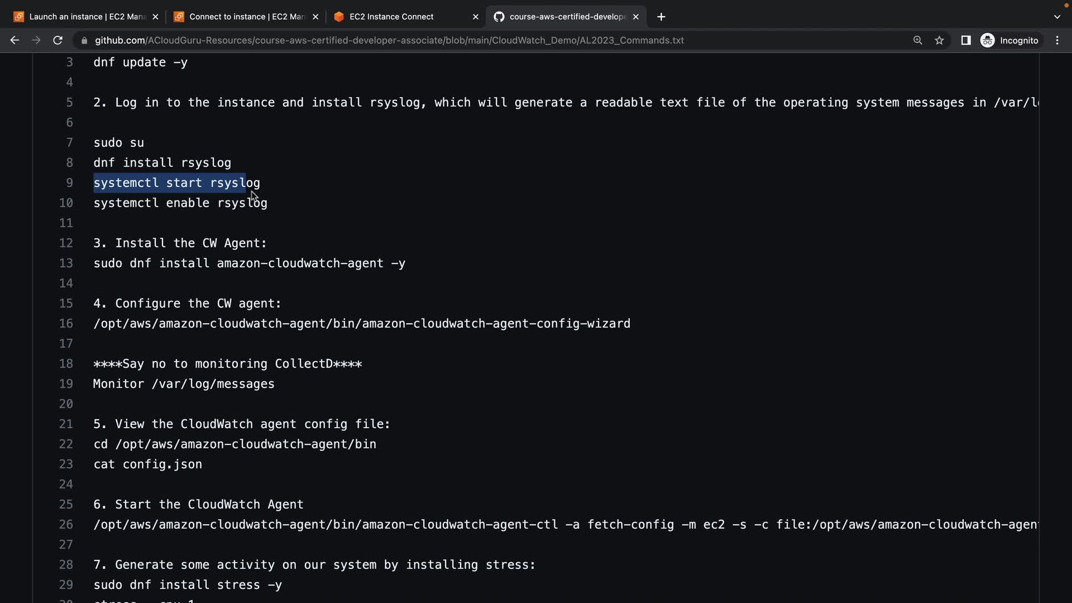The height and width of the screenshot is (603, 1072).
Task: Open a new browser tab
Action: (661, 17)
